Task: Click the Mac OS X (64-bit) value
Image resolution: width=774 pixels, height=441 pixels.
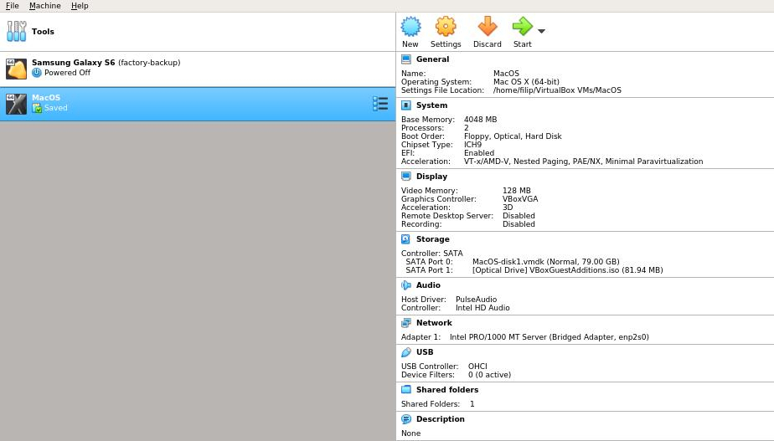Action: coord(526,82)
